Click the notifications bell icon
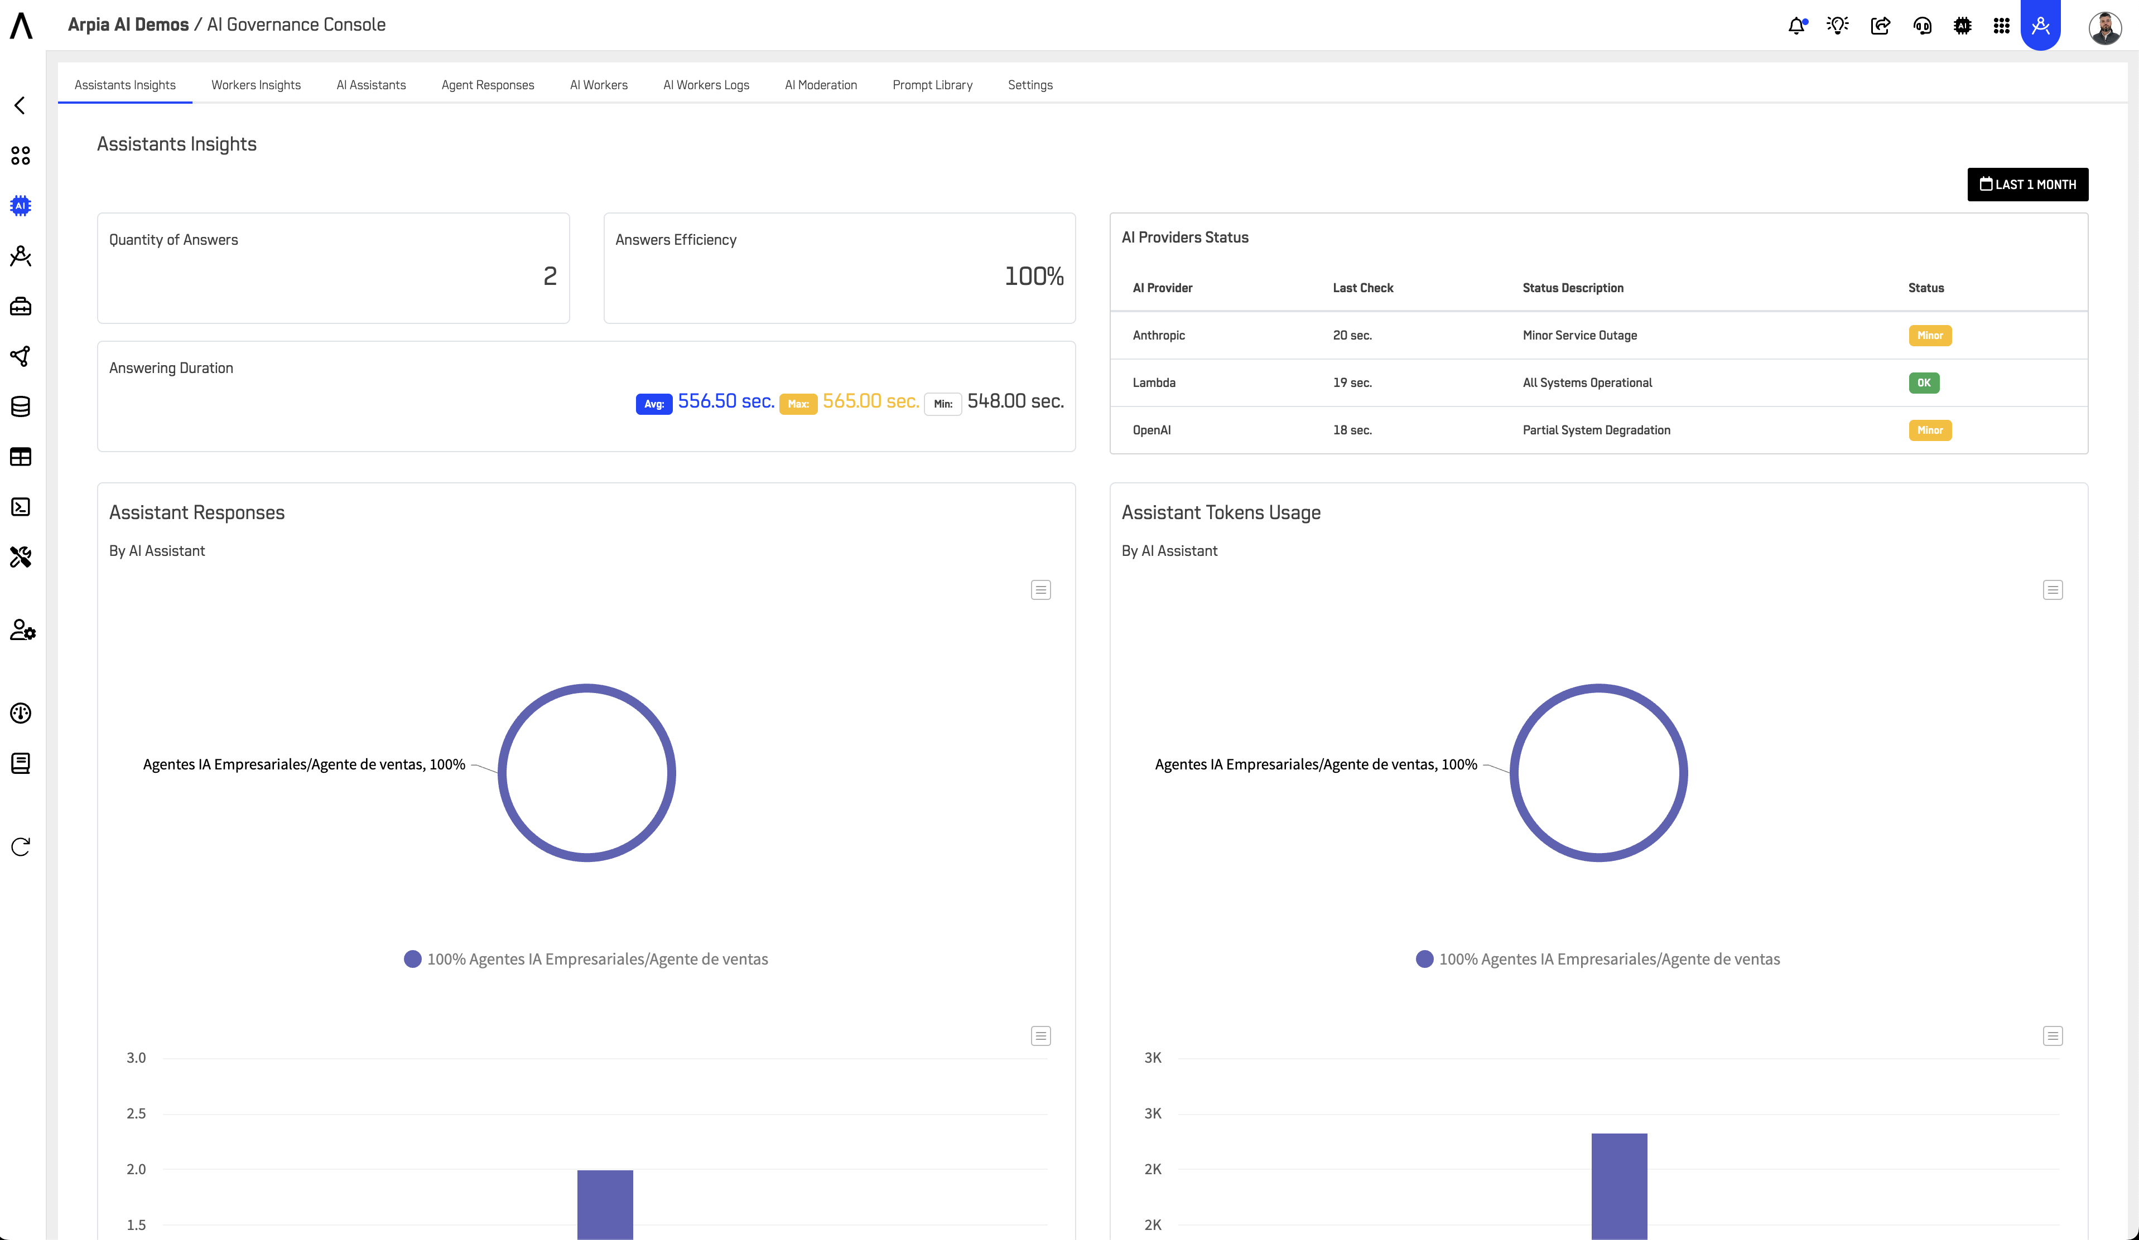The height and width of the screenshot is (1240, 2139). point(1796,26)
